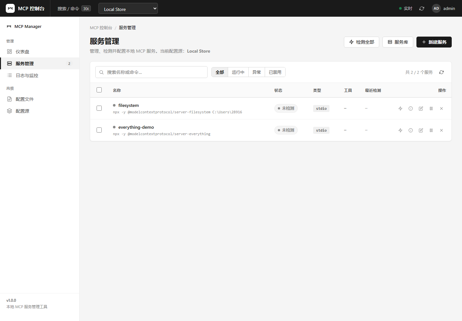Open 仪表盘 in the sidebar
The image size is (462, 321).
(x=39, y=52)
